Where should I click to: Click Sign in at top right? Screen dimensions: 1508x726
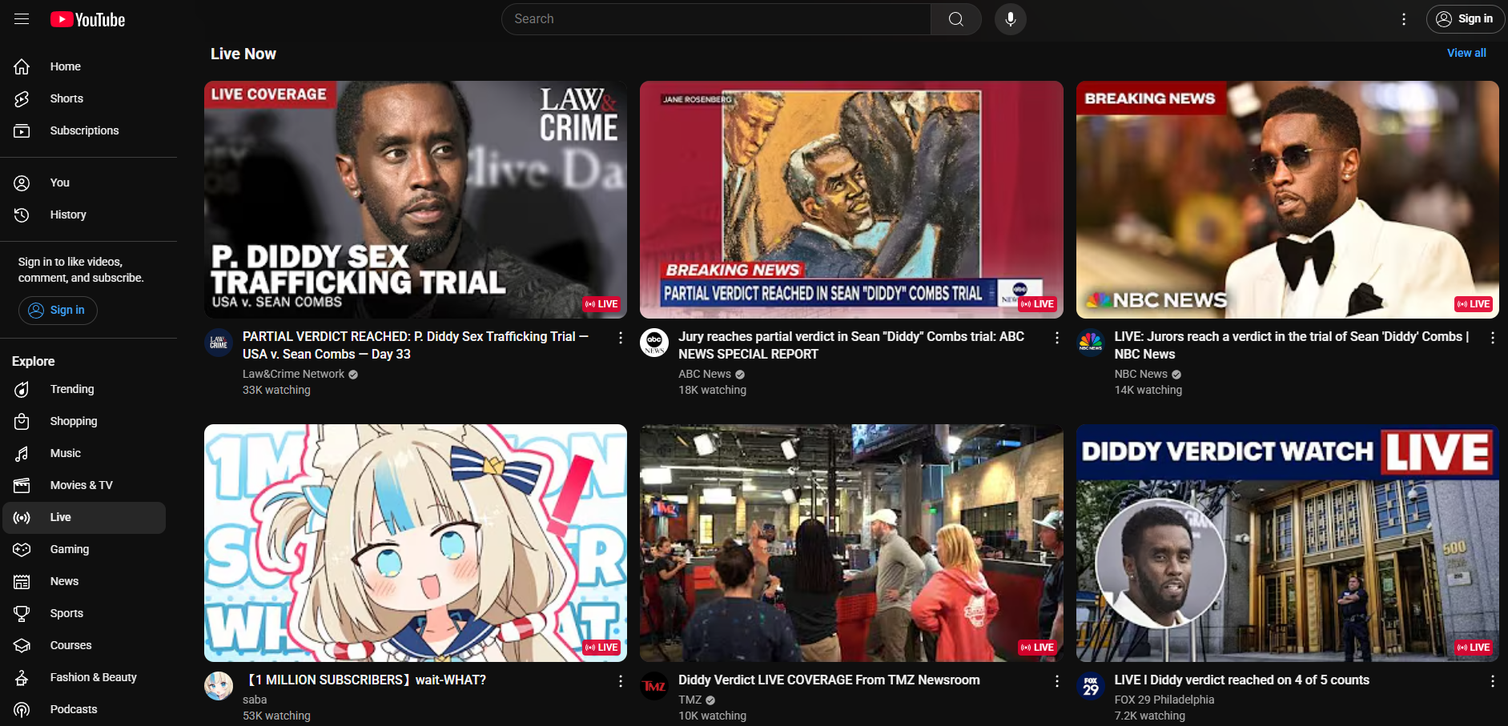pos(1465,19)
